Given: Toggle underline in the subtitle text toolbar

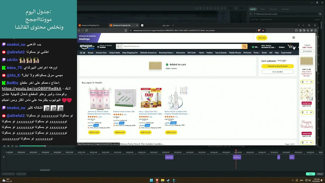Looking at the screenshot, I should pyautogui.click(x=207, y=8).
